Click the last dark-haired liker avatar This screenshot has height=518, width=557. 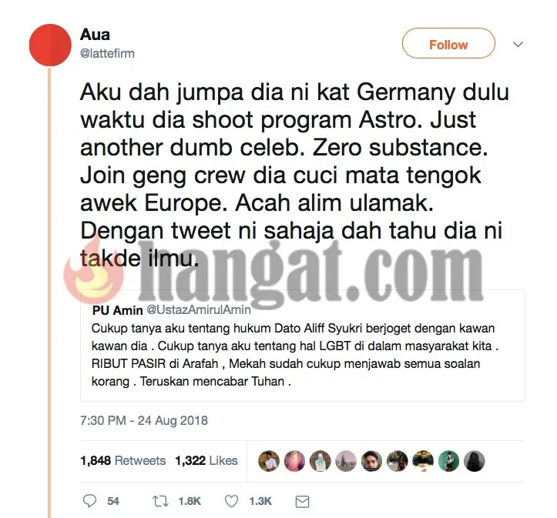[475, 461]
